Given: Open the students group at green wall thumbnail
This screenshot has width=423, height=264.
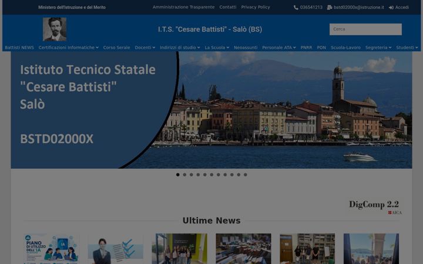Looking at the screenshot, I should tap(179, 249).
